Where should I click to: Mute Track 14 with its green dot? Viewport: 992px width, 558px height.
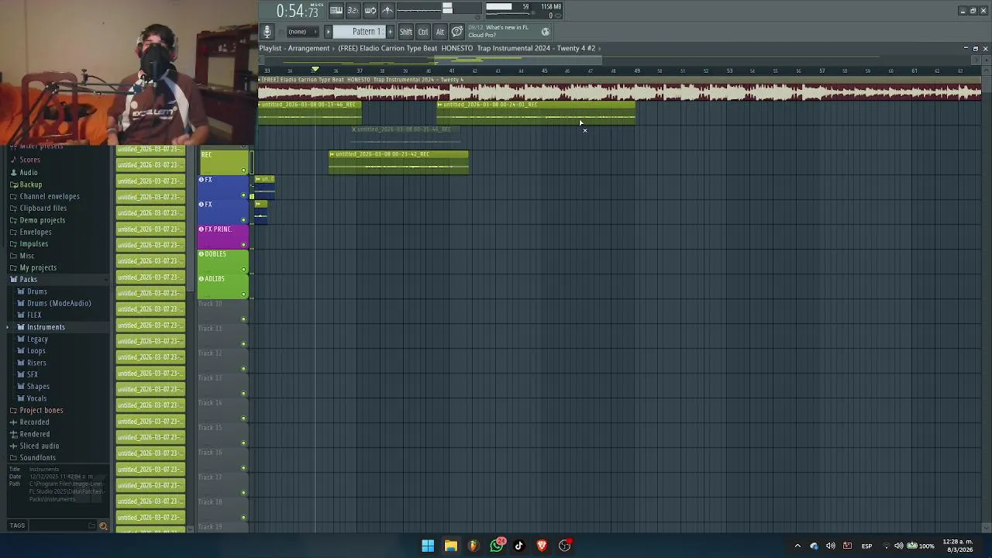click(243, 418)
